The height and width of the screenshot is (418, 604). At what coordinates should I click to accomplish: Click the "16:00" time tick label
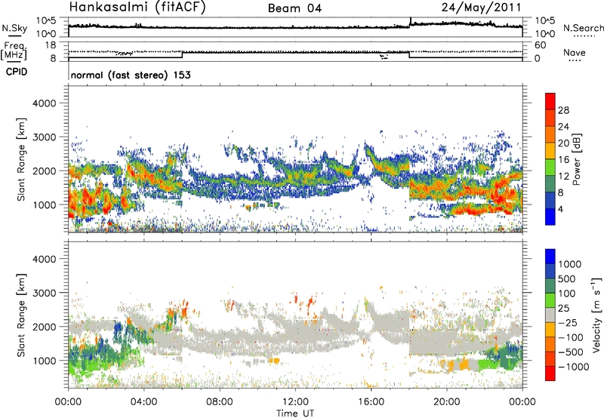371,402
